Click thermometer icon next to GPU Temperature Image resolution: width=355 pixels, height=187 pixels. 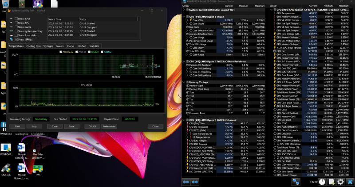275,13
